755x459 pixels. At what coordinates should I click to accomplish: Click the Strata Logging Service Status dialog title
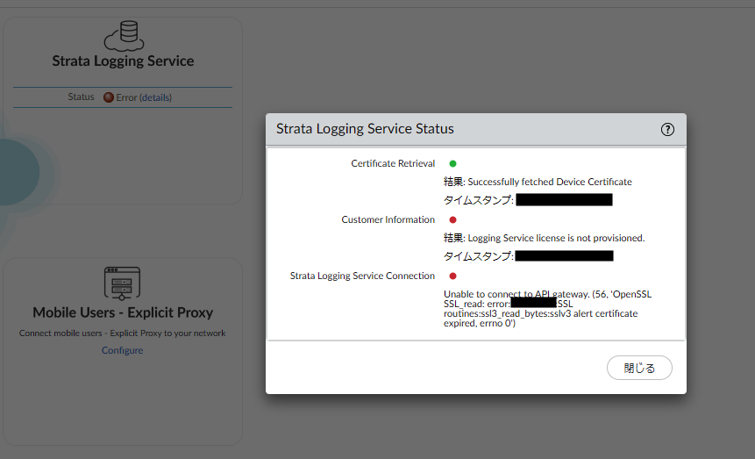(x=365, y=129)
